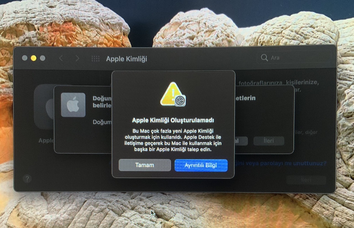Go forward with the right chevron arrow
This screenshot has width=354, height=228.
tap(77, 58)
